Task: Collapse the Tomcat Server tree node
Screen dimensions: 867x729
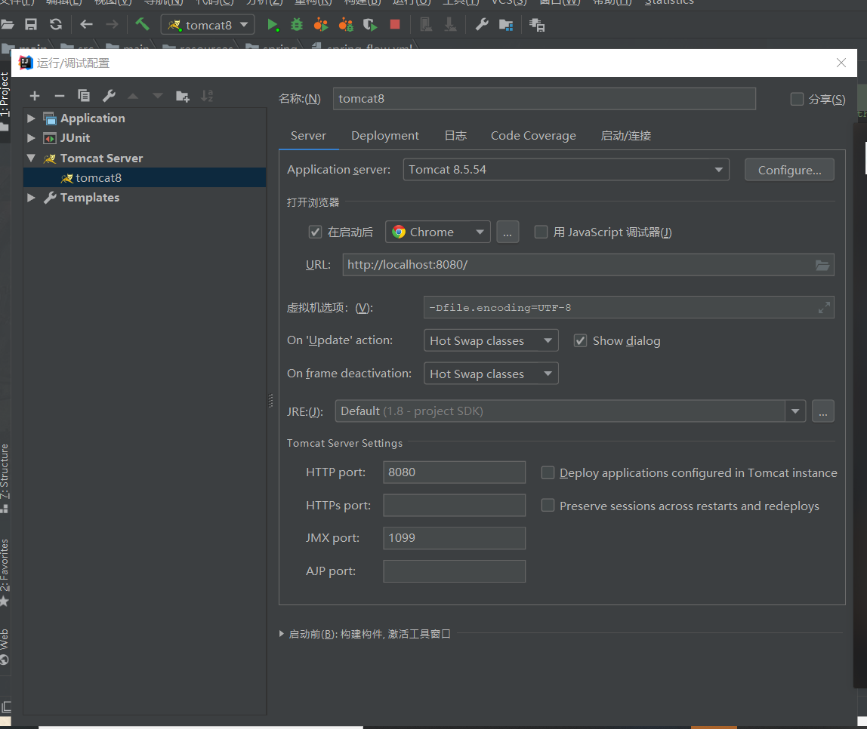Action: click(31, 158)
